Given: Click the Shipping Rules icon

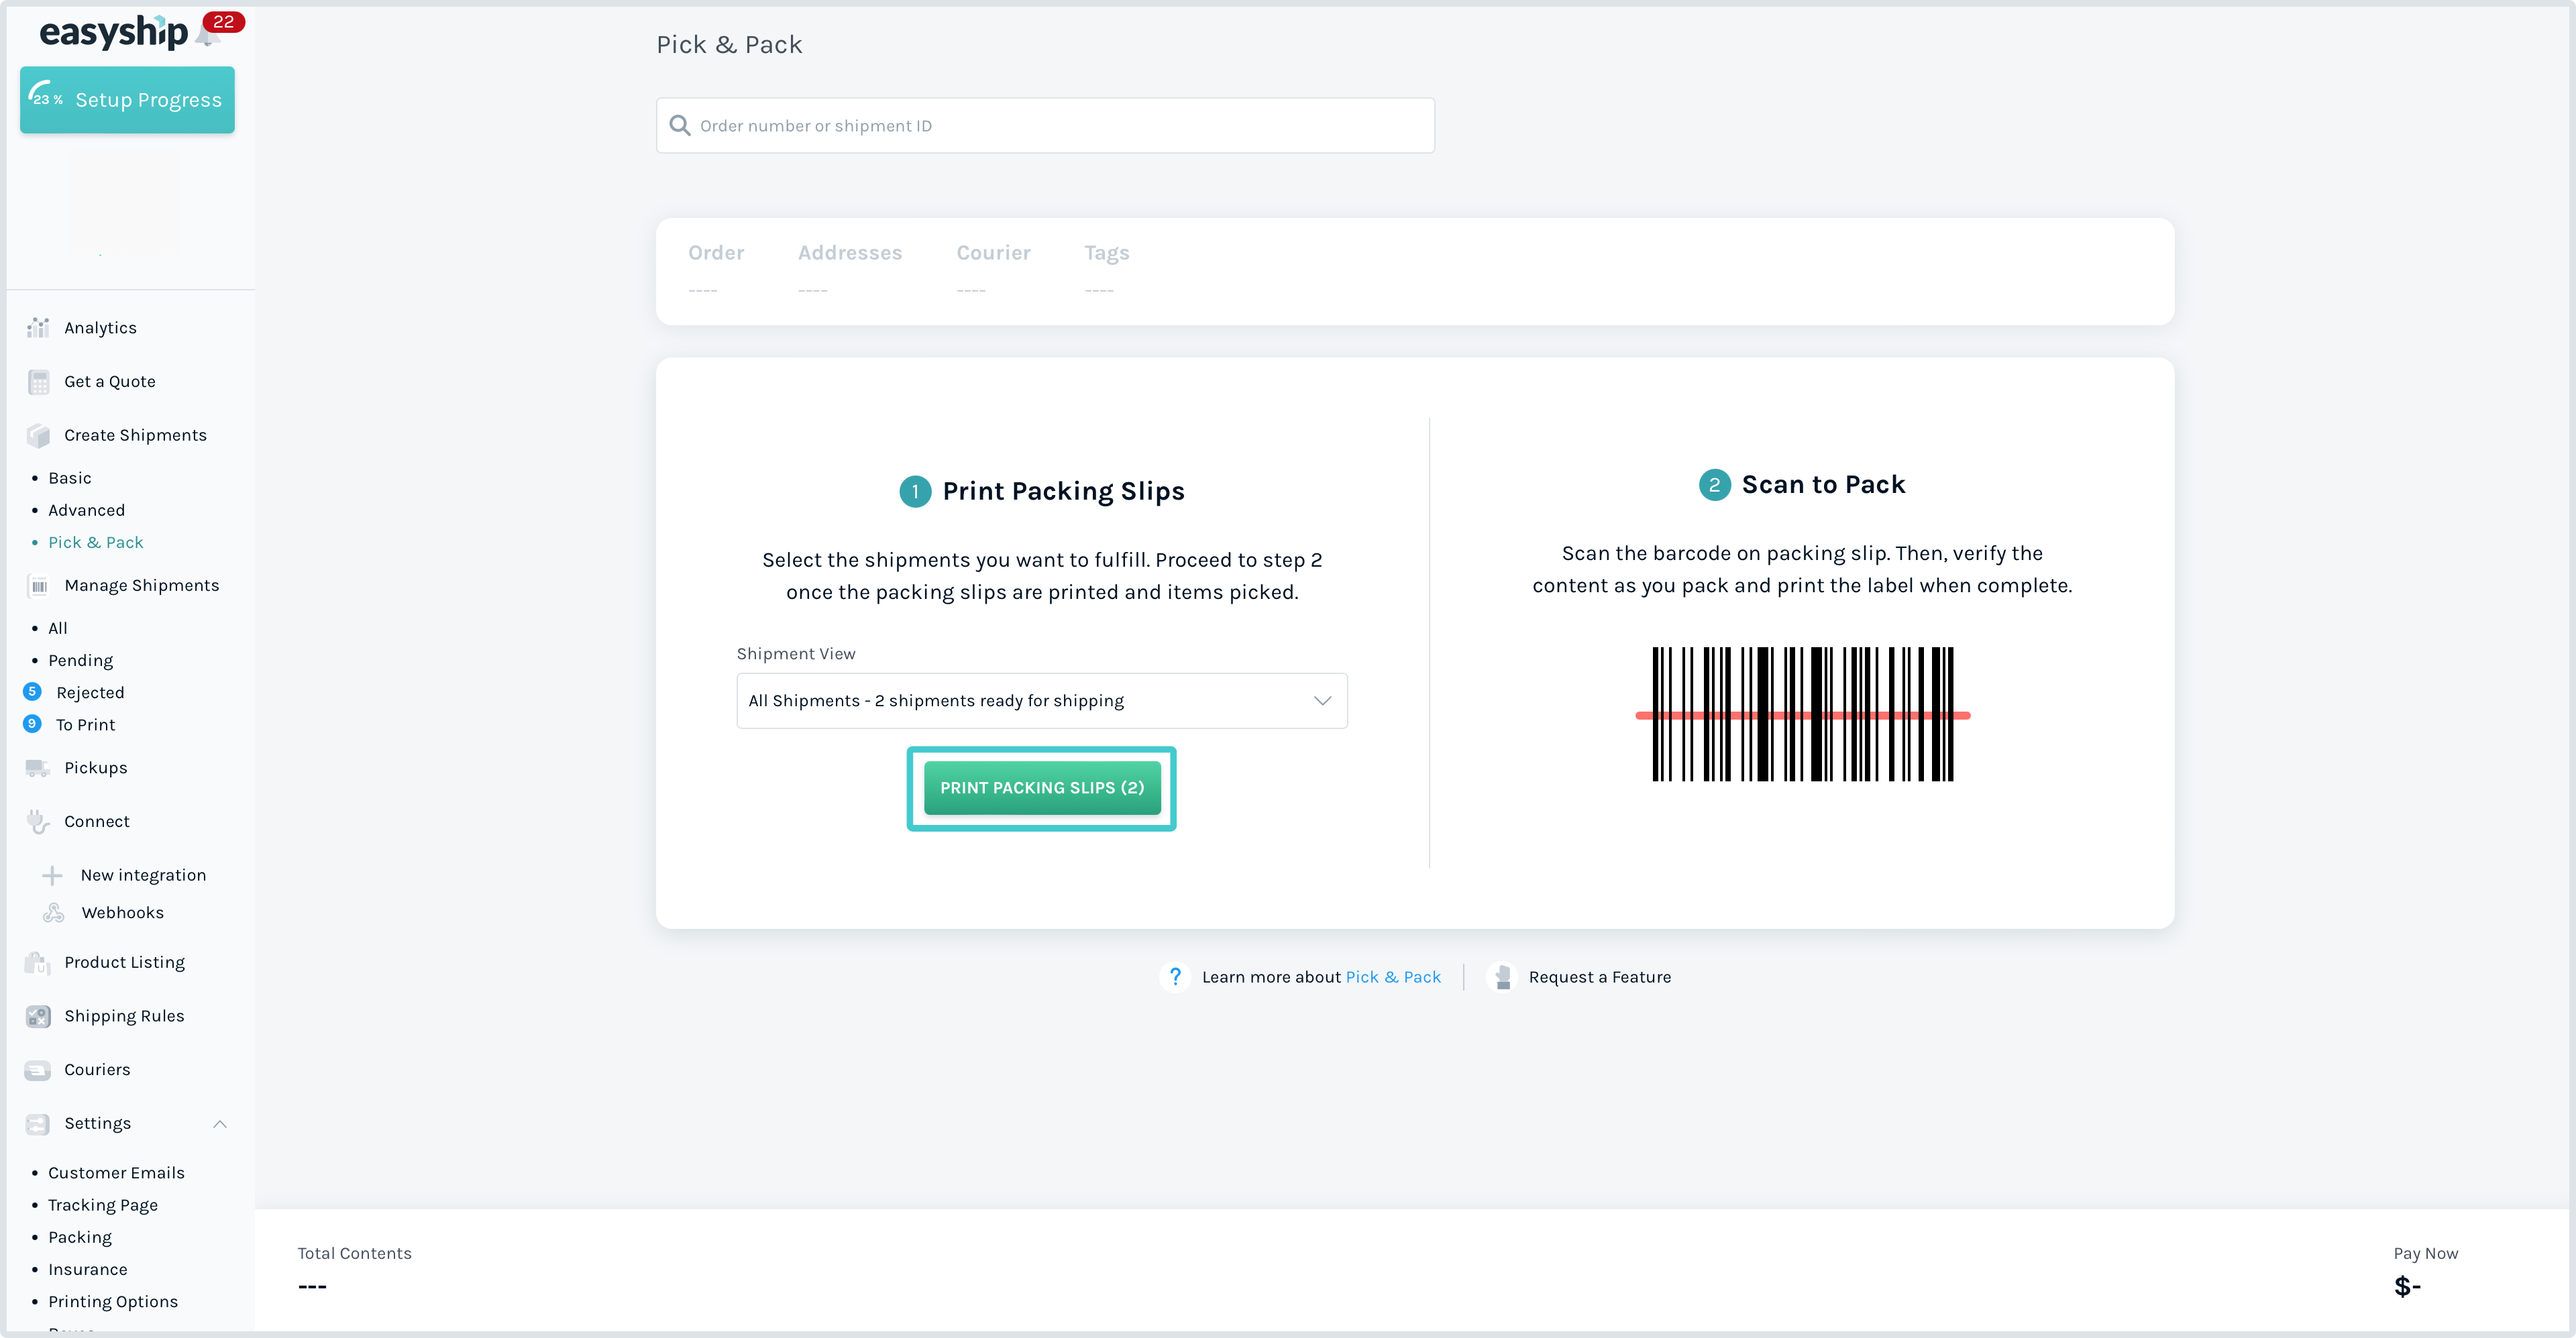Looking at the screenshot, I should pos(38,1017).
